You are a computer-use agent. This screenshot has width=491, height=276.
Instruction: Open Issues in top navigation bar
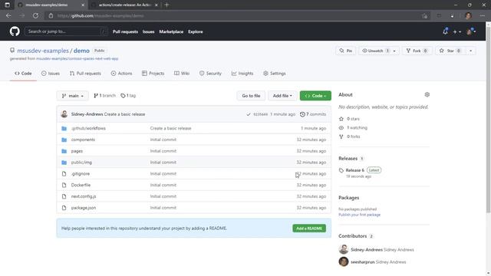(148, 31)
